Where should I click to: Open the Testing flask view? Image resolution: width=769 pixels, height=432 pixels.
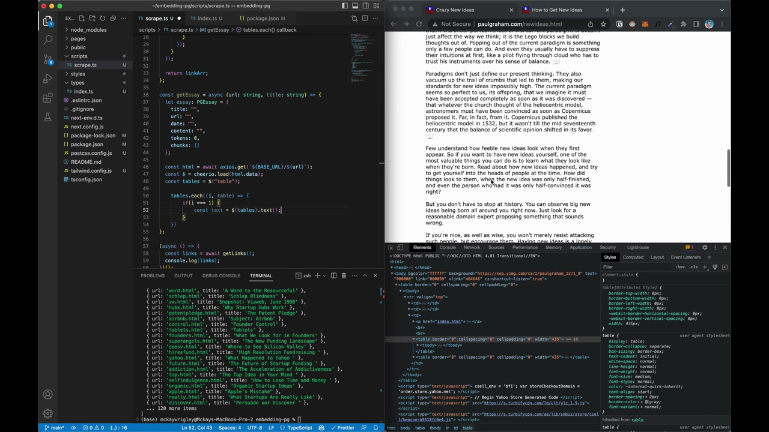(47, 117)
